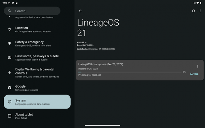Click the navigation gesture handle bar
205x128 pixels.
click(x=102, y=125)
